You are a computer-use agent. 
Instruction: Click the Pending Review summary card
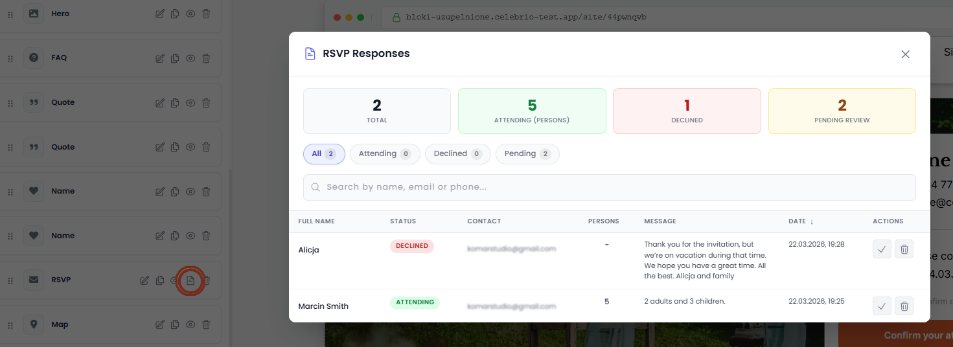[842, 111]
